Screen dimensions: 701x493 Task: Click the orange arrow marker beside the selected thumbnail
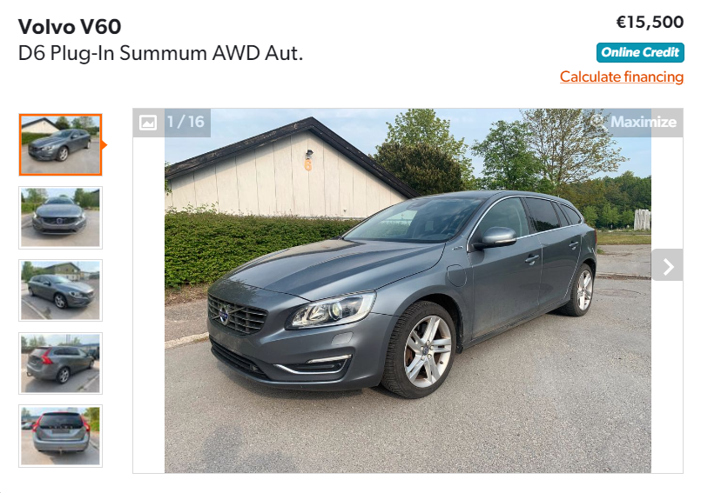click(x=104, y=144)
